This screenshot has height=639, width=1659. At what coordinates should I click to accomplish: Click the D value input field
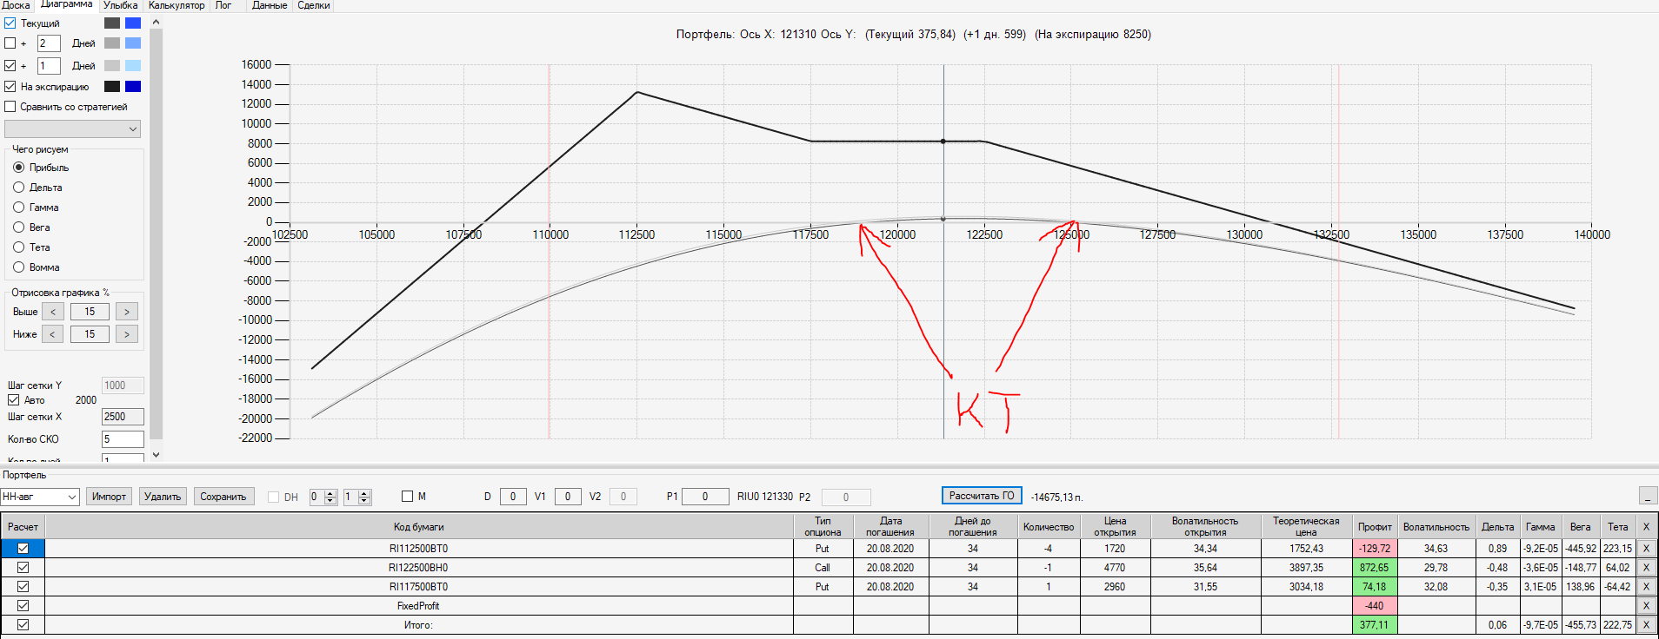tap(513, 497)
